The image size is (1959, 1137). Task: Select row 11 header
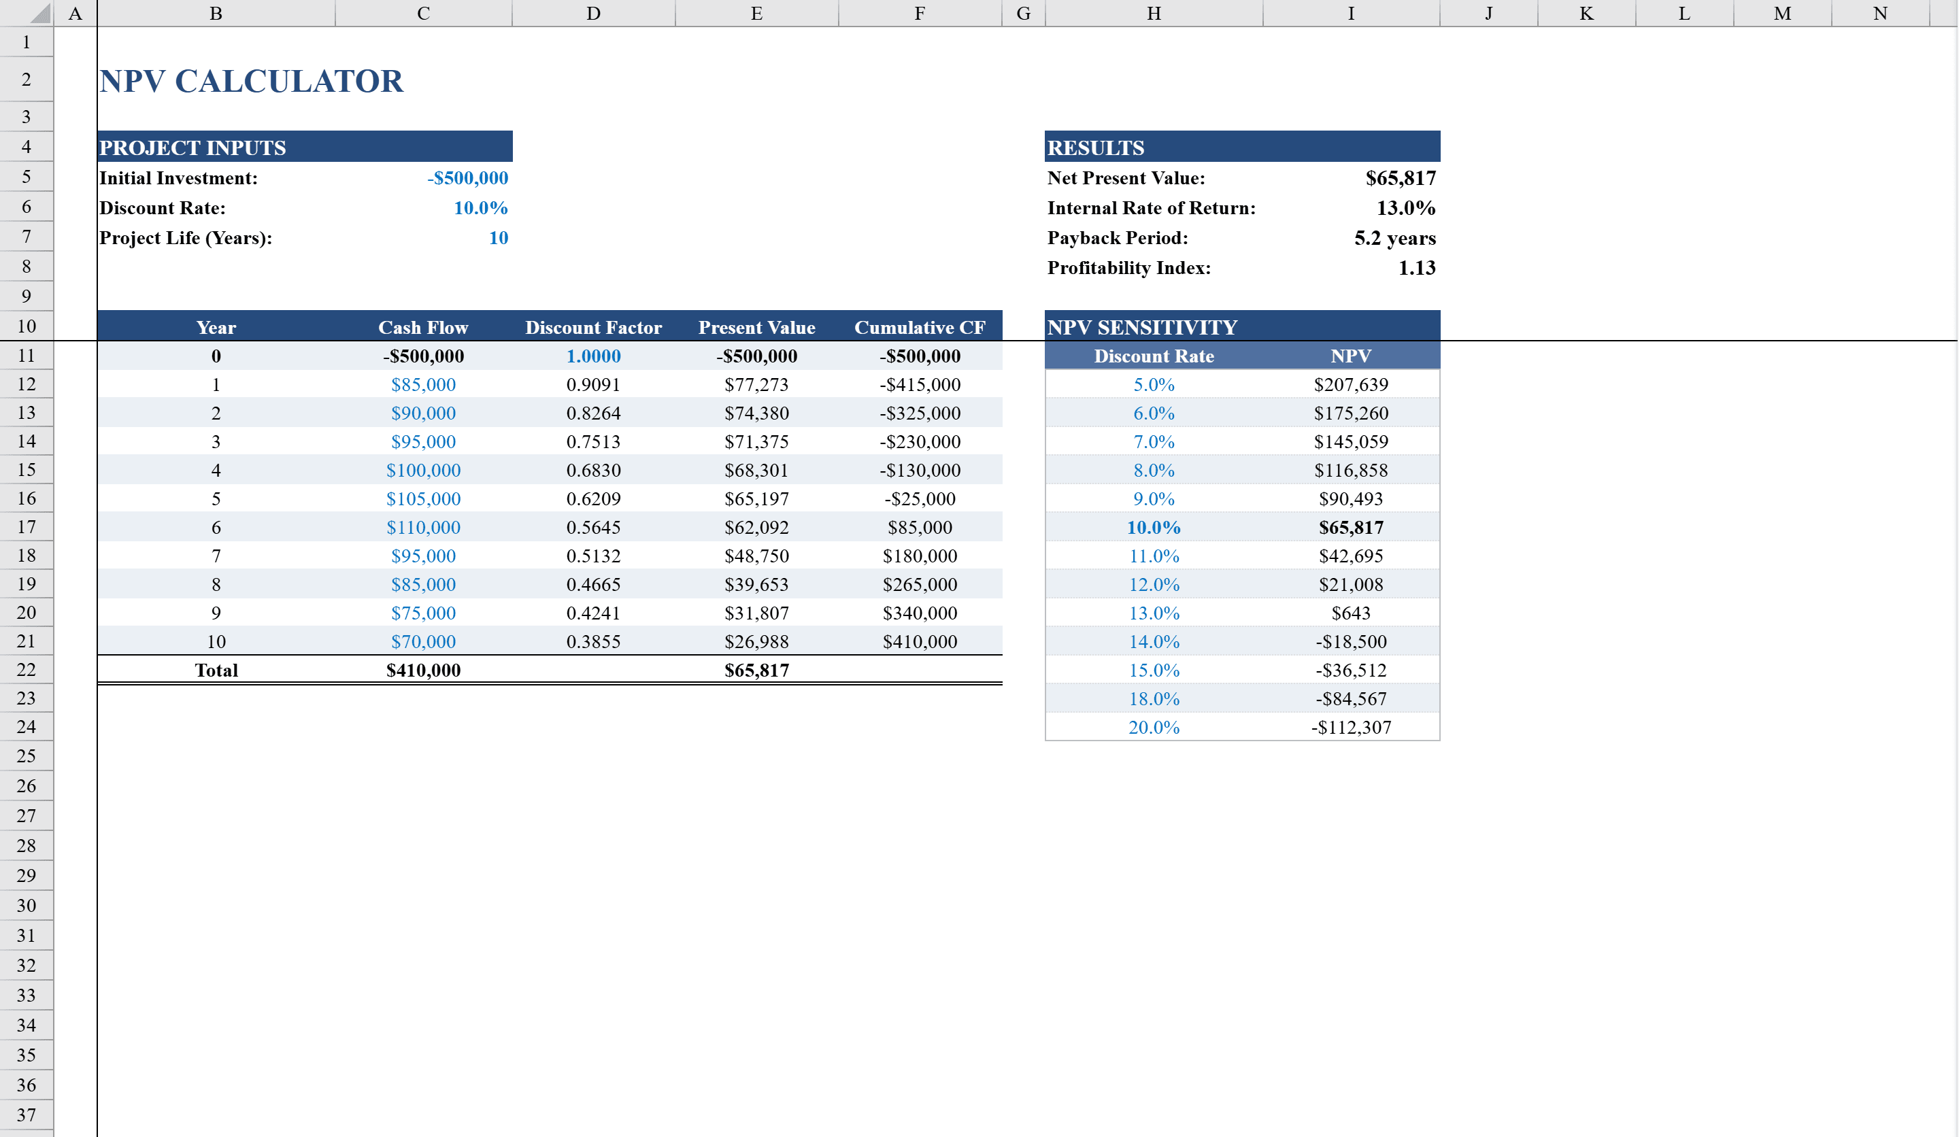tap(26, 355)
